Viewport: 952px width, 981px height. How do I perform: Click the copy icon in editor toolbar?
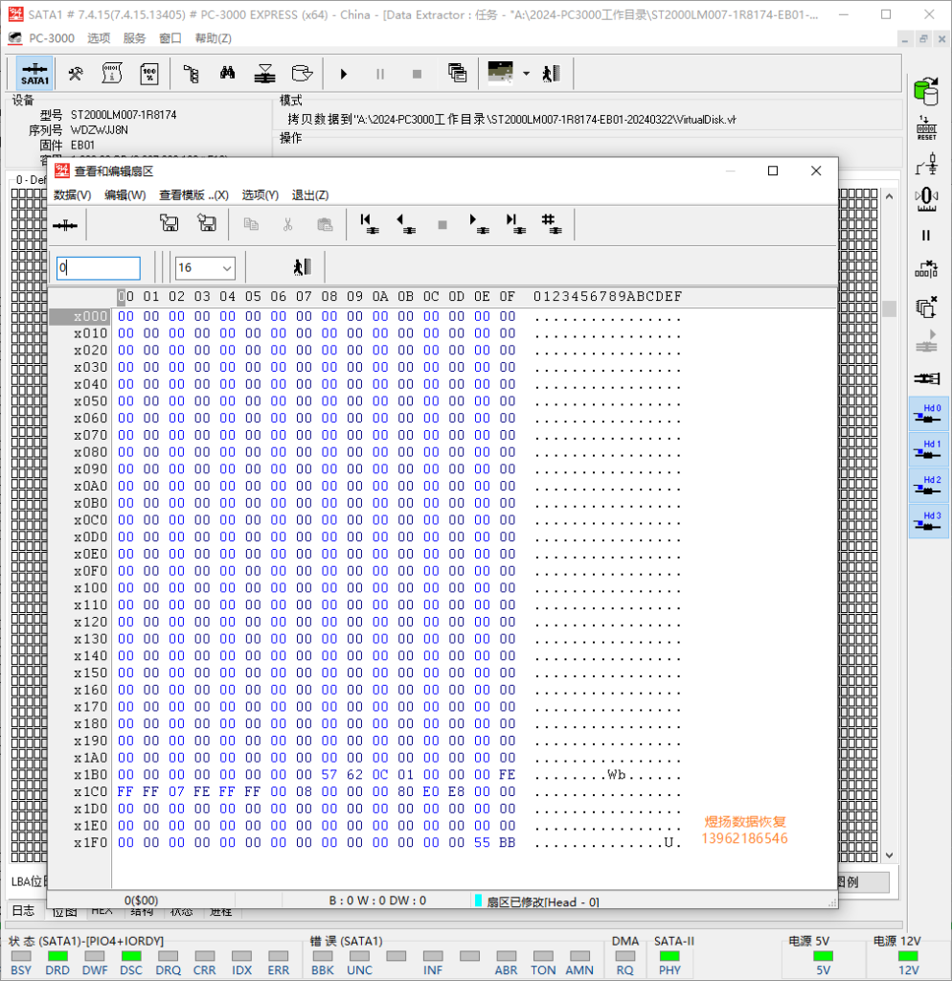pyautogui.click(x=252, y=224)
